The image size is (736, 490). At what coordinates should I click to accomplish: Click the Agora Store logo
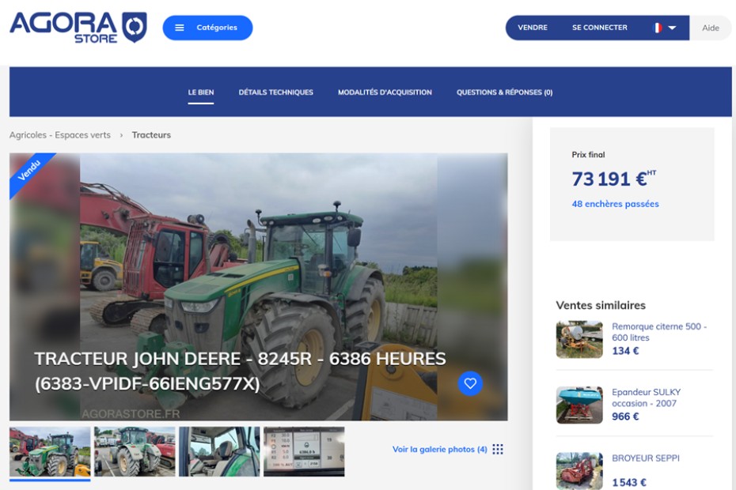click(78, 27)
